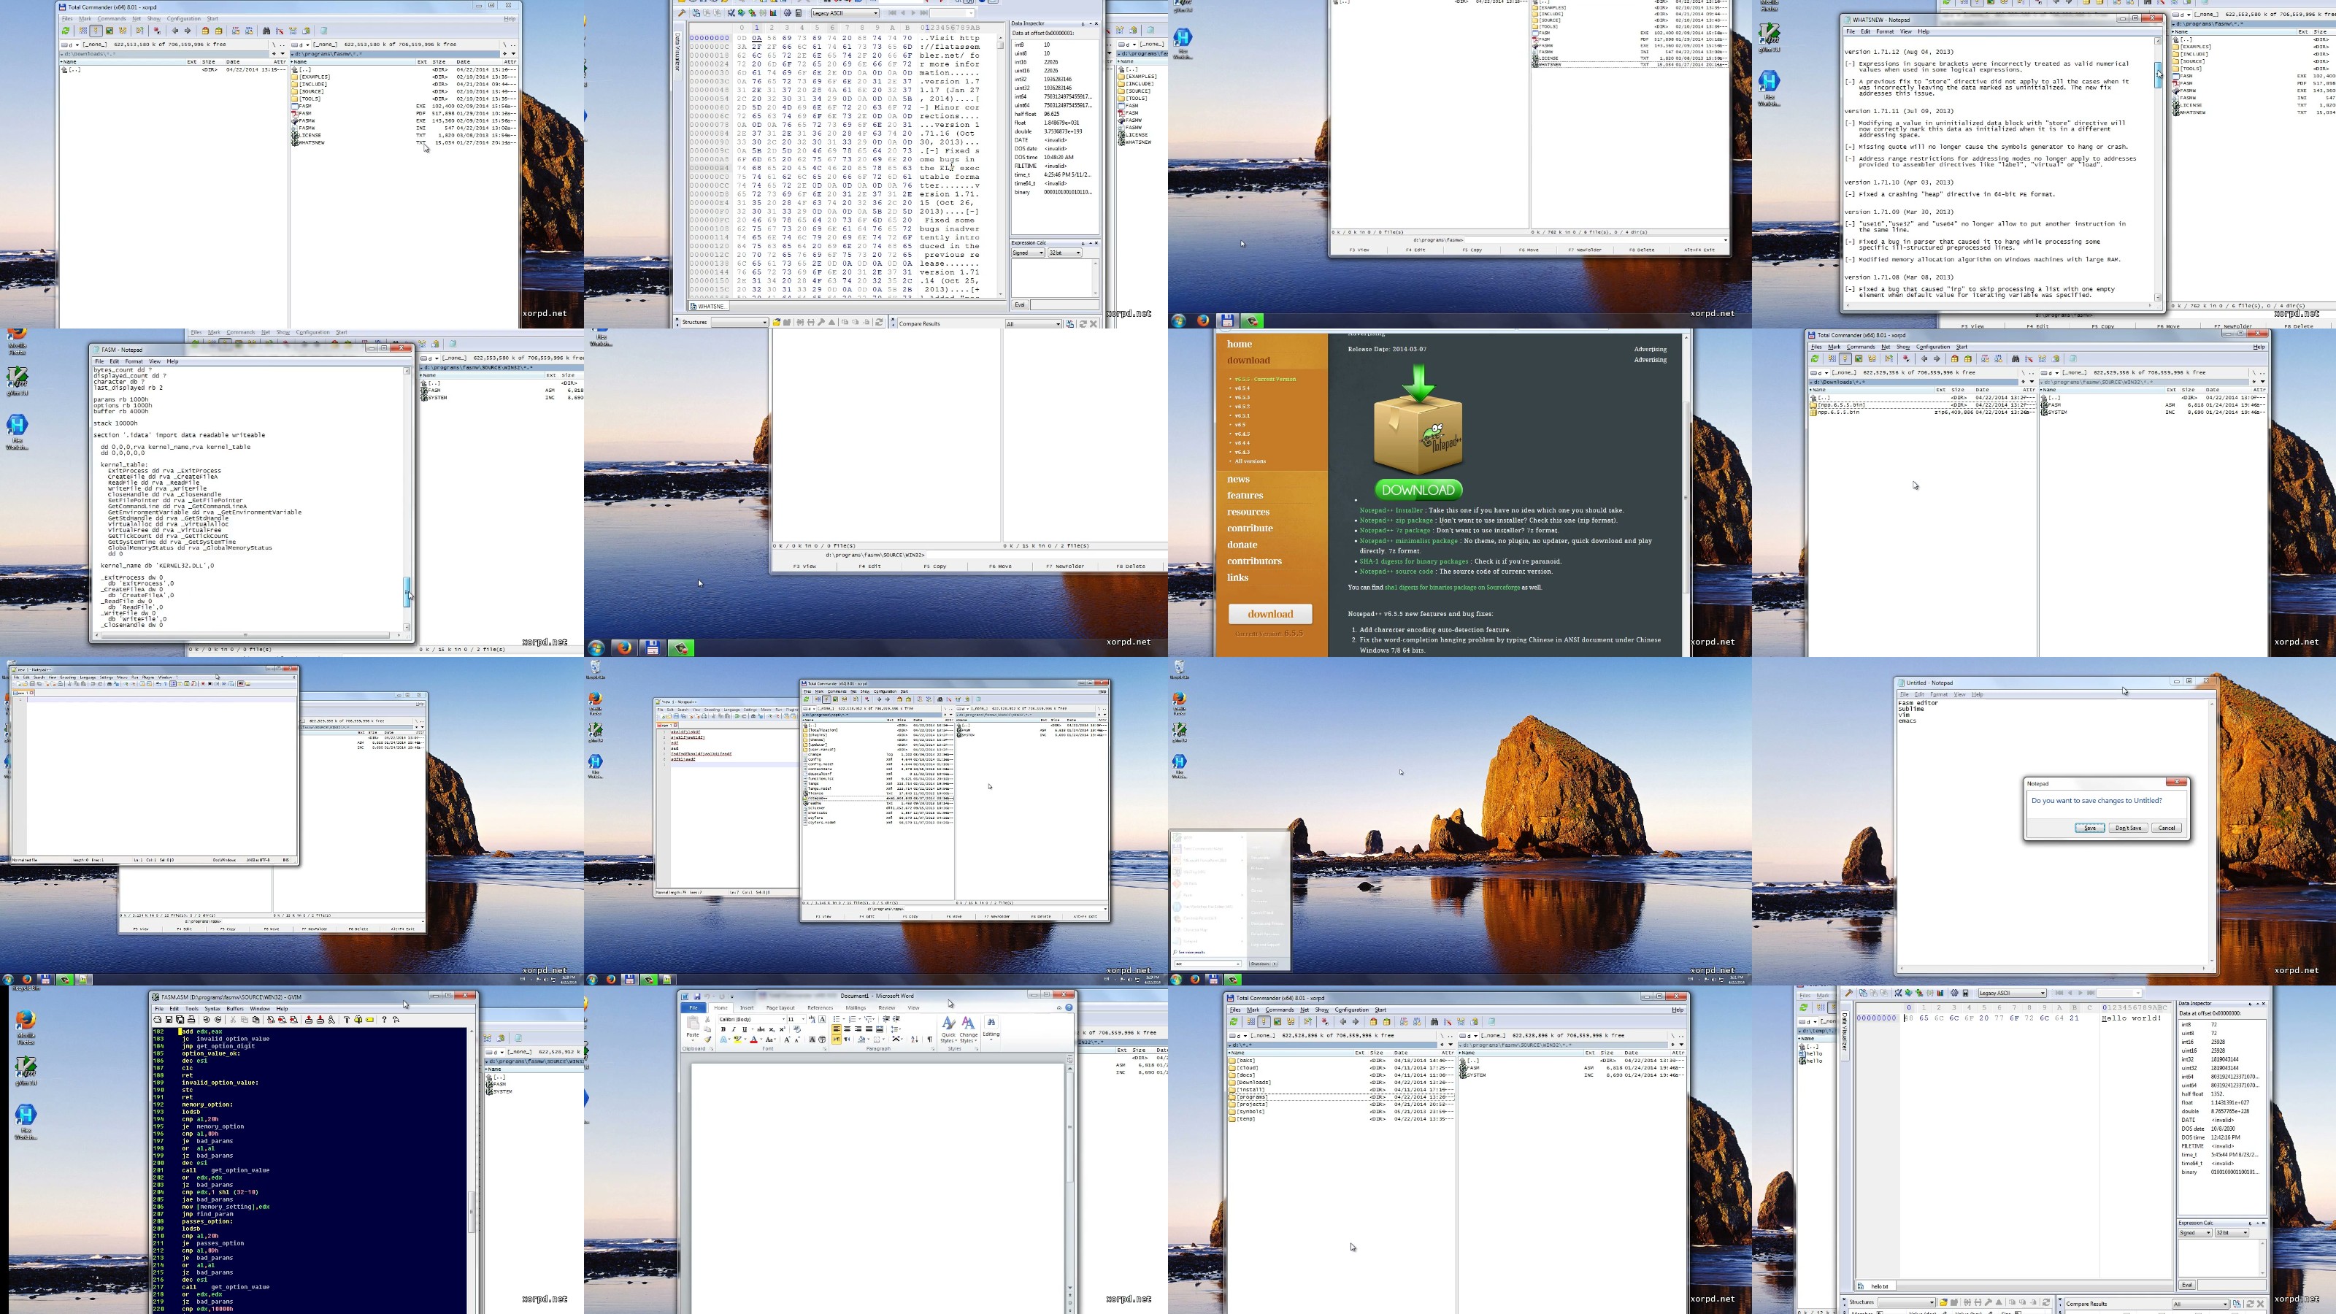This screenshot has height=1314, width=2336.
Task: Click the Cut scissors icon in GVIM toolbar
Action: [x=233, y=1021]
